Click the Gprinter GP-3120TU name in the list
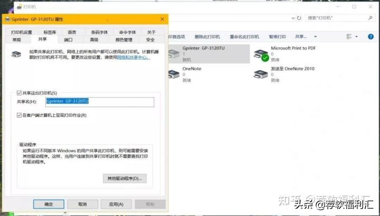The width and height of the screenshot is (380, 216). 204,48
